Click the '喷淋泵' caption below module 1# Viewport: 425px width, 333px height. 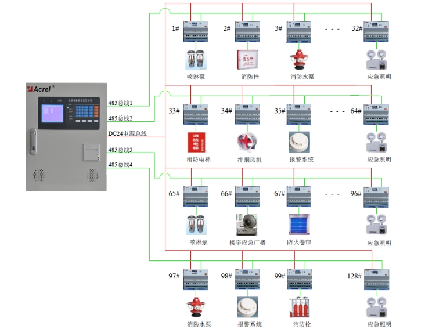196,77
